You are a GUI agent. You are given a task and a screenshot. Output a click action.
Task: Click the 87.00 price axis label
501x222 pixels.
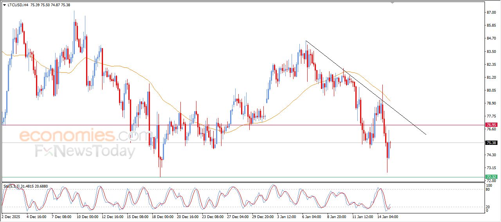coord(491,13)
